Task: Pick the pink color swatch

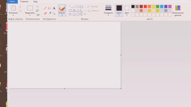Action: [x=170, y=7]
